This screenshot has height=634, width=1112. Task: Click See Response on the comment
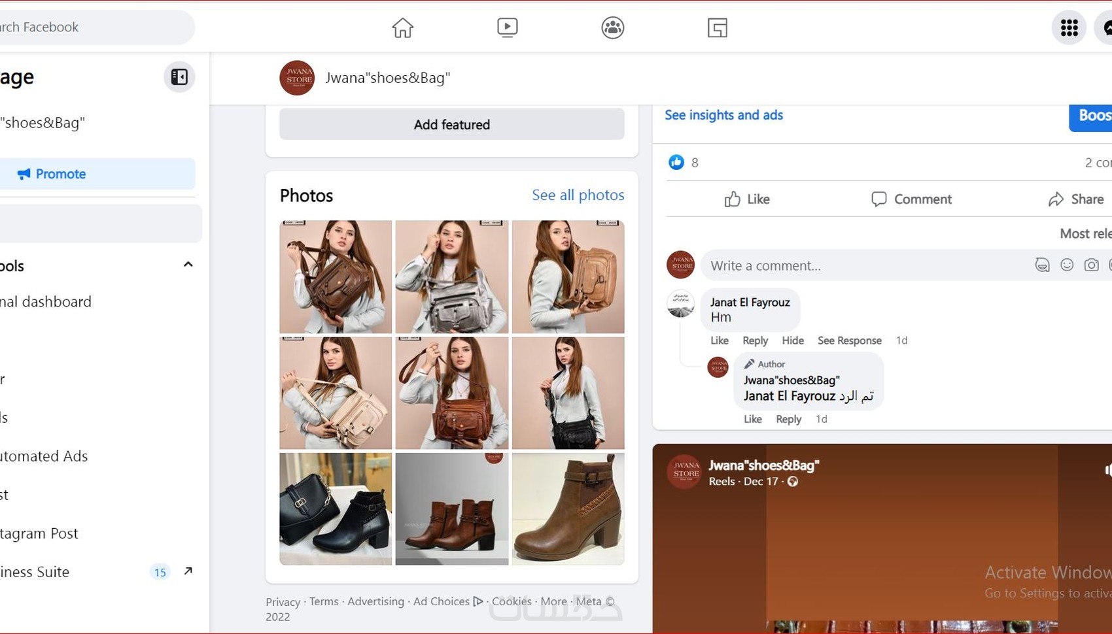pos(850,341)
